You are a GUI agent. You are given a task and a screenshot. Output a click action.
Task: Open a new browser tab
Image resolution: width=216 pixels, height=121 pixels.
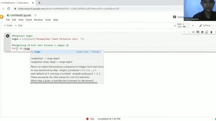pos(39,3)
